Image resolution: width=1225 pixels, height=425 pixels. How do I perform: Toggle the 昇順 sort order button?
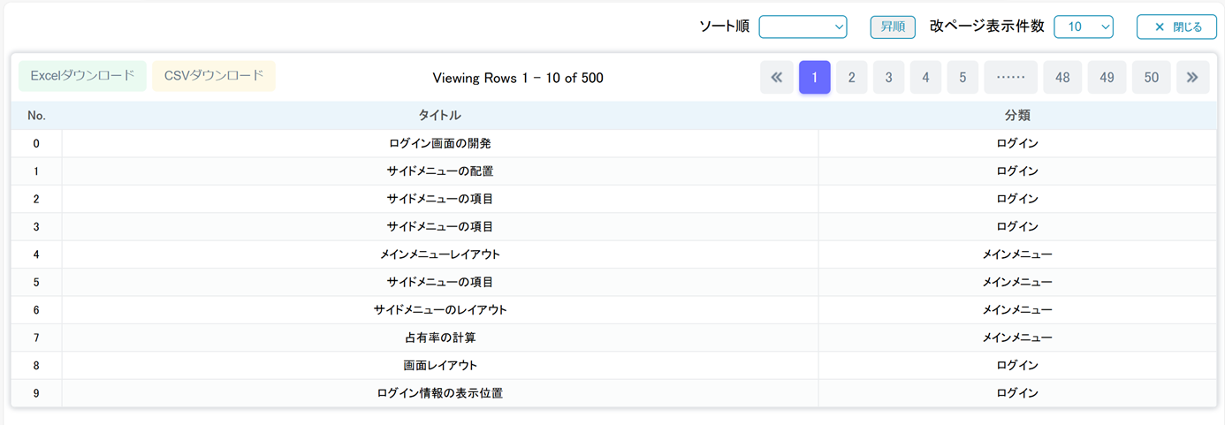893,27
